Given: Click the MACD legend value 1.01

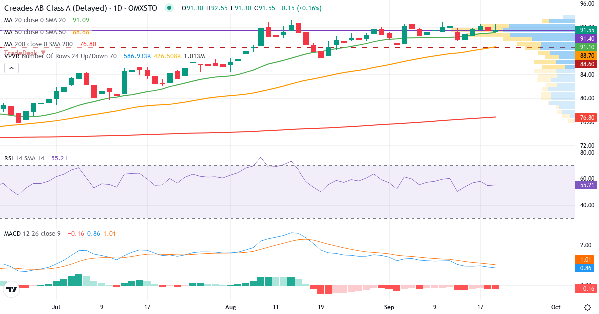Looking at the screenshot, I should (110, 233).
